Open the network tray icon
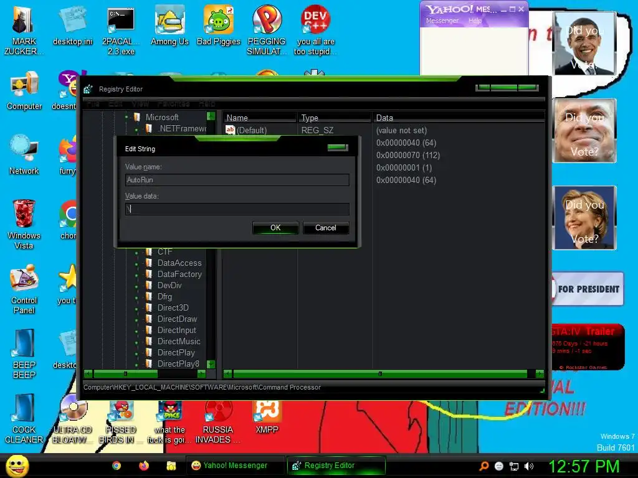638x478 pixels. pyautogui.click(x=514, y=466)
